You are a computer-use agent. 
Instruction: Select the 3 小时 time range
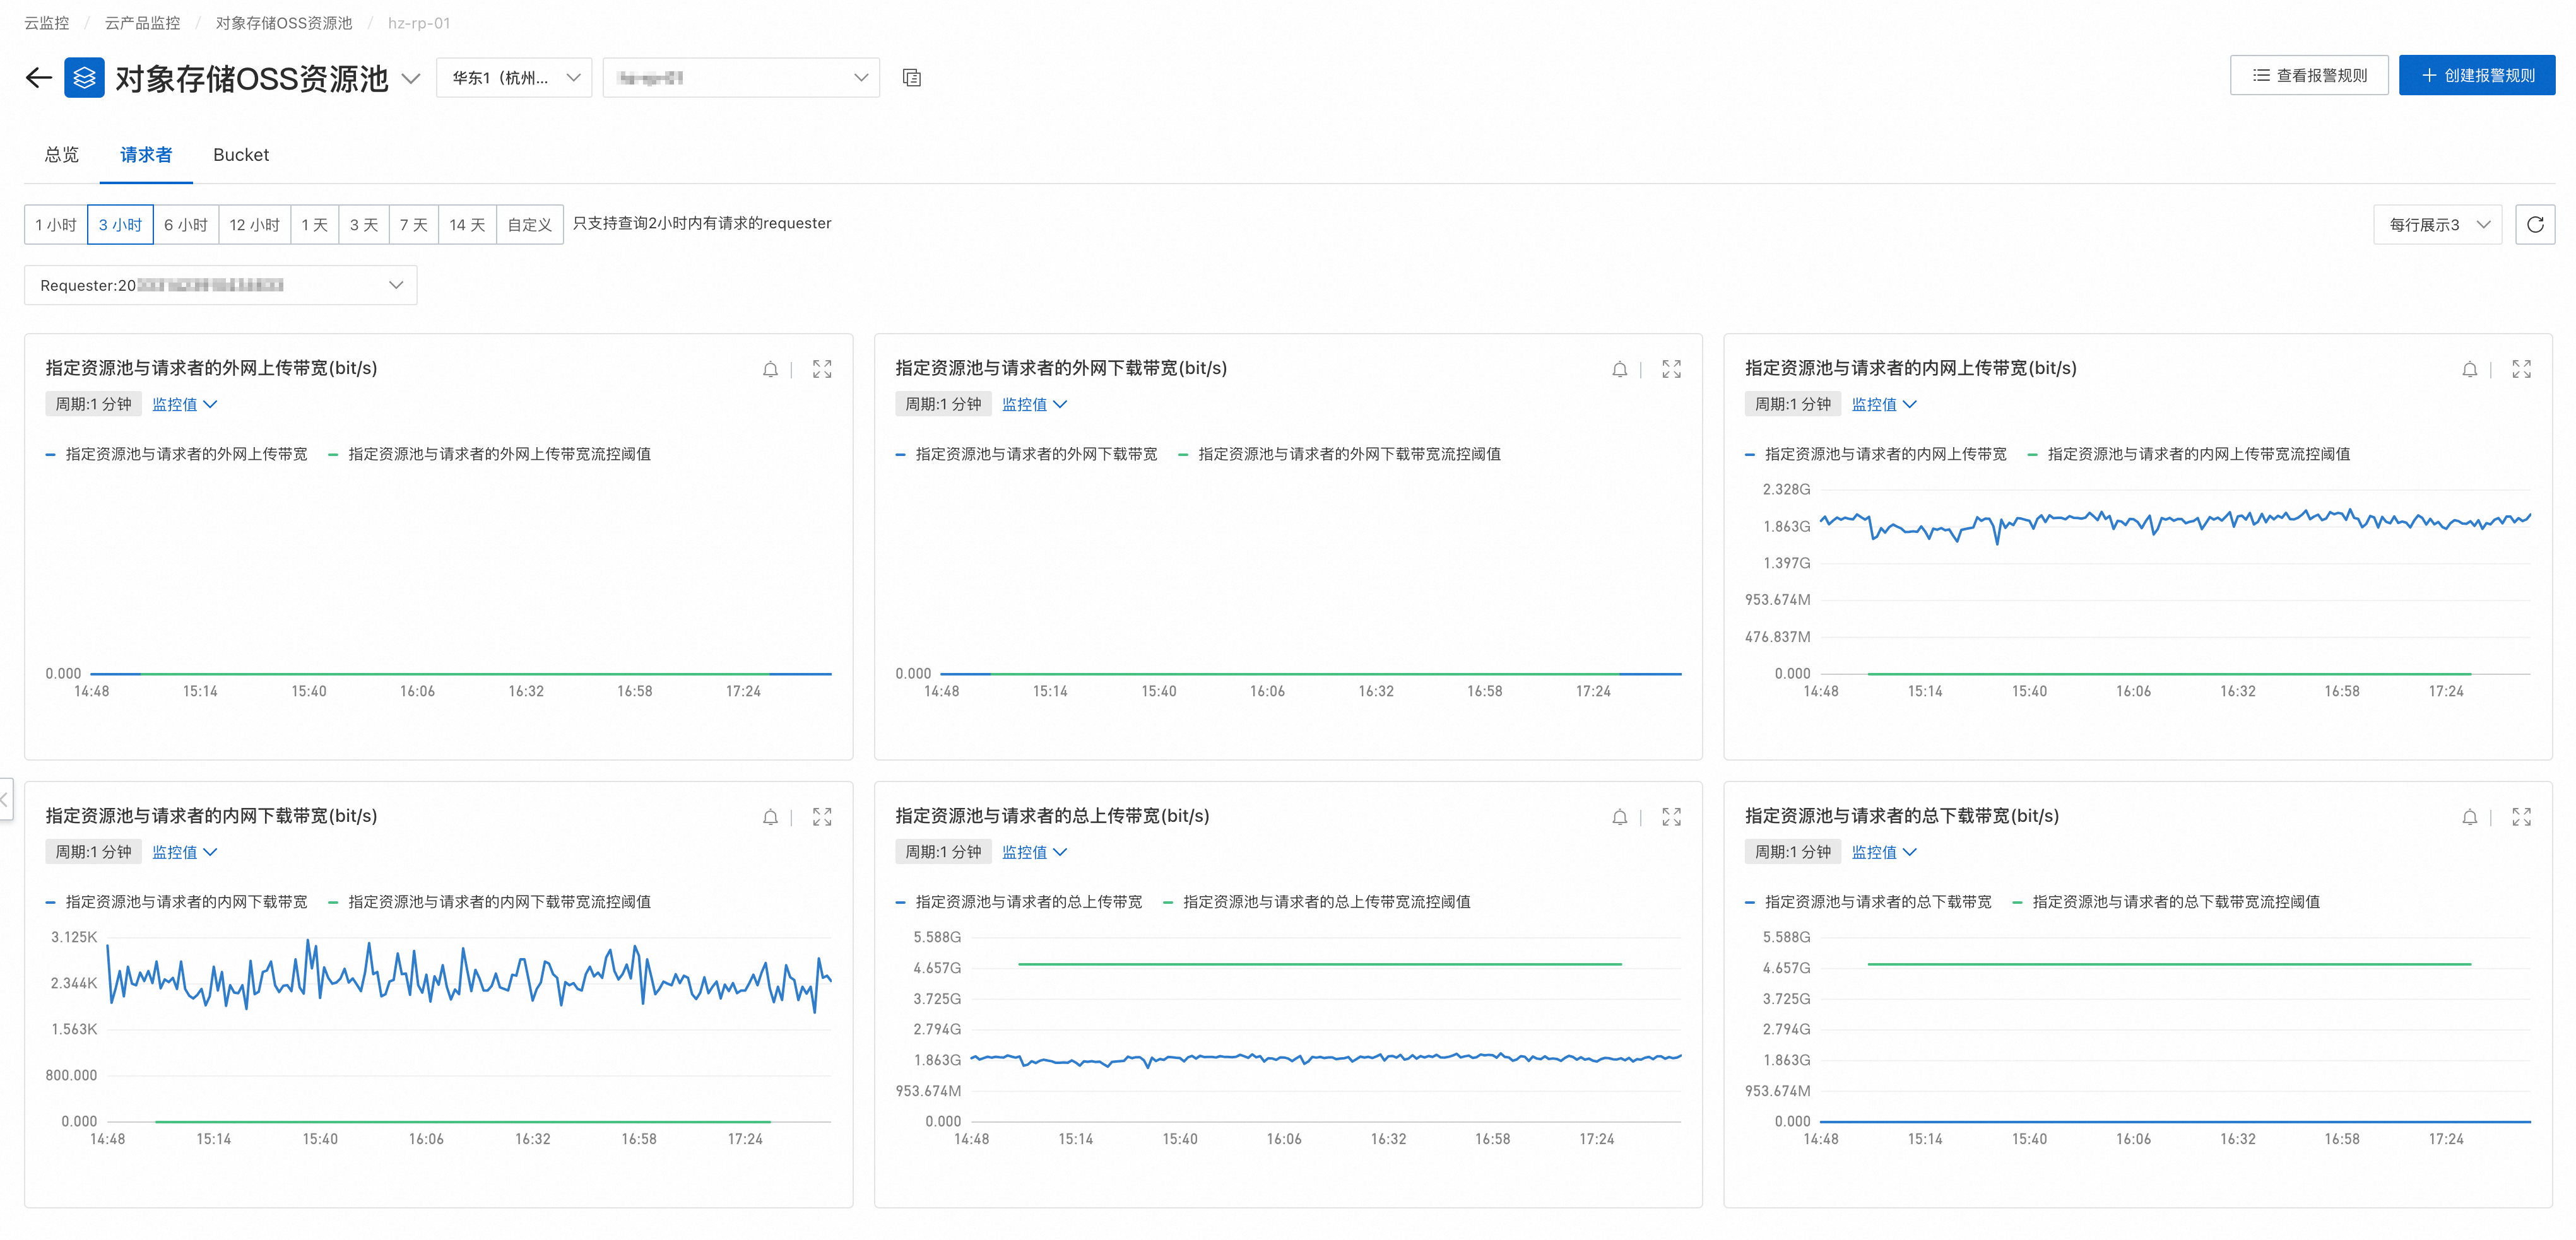pyautogui.click(x=120, y=225)
